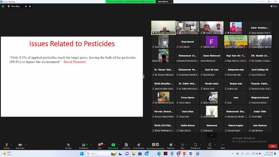
Task: Pause the recording from the top indicator
Action: [x=26, y=6]
